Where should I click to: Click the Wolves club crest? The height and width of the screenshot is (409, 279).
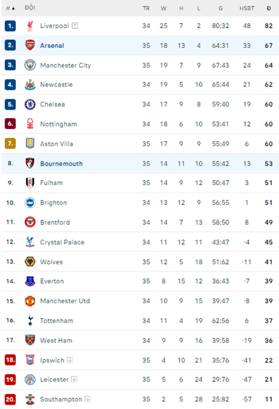(30, 261)
